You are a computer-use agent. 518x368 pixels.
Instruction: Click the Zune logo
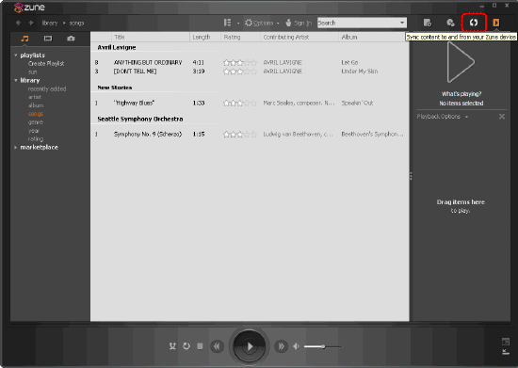click(29, 8)
